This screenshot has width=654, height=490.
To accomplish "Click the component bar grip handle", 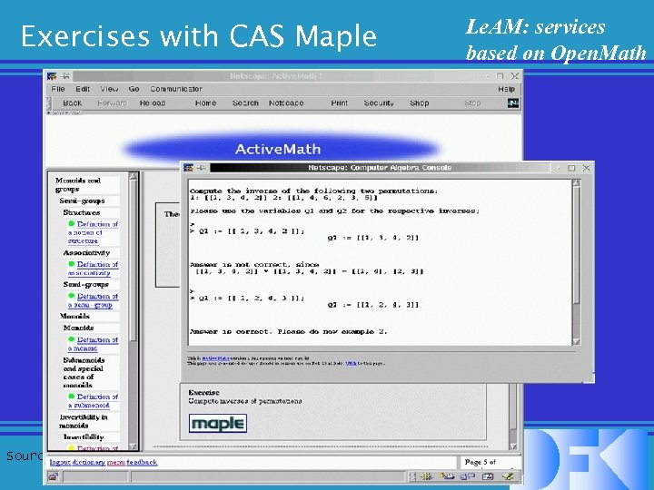I will tap(412, 476).
